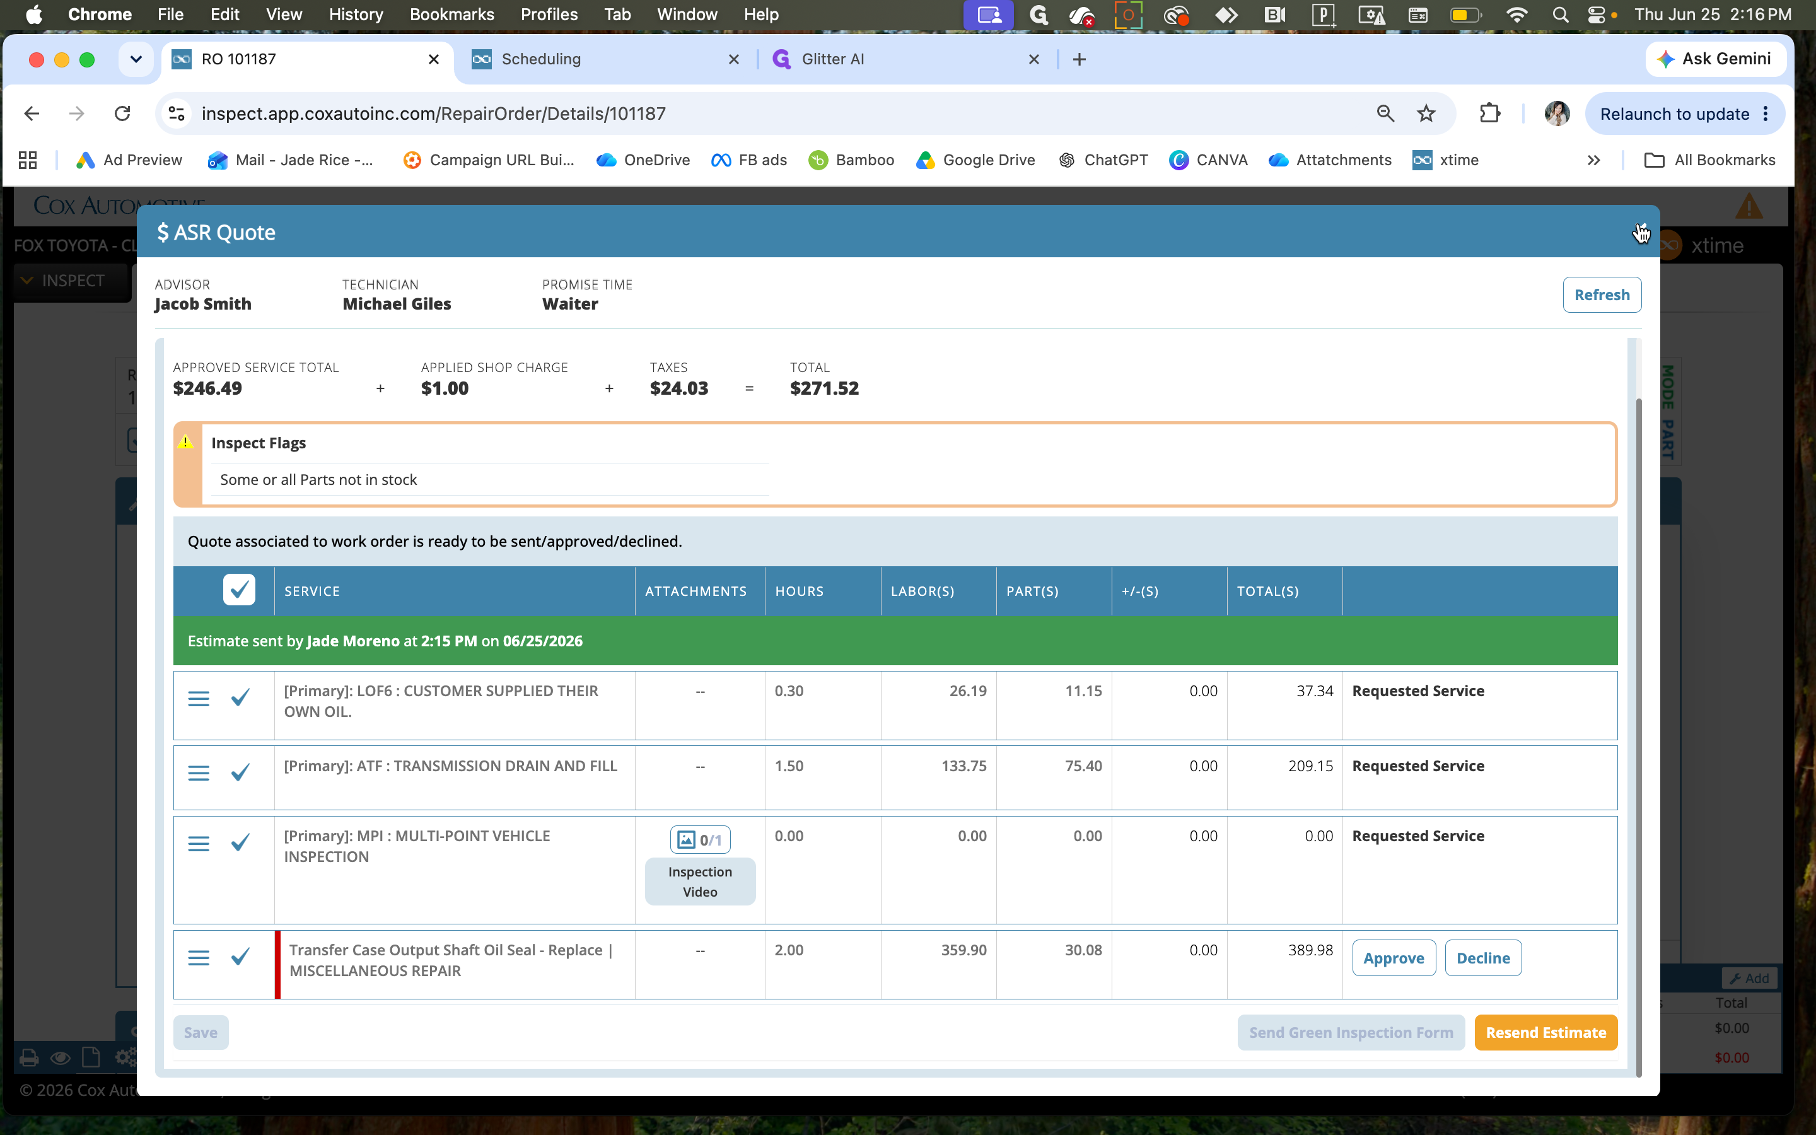Click the Refresh button in ASR Quote
The image size is (1816, 1135).
click(1602, 294)
